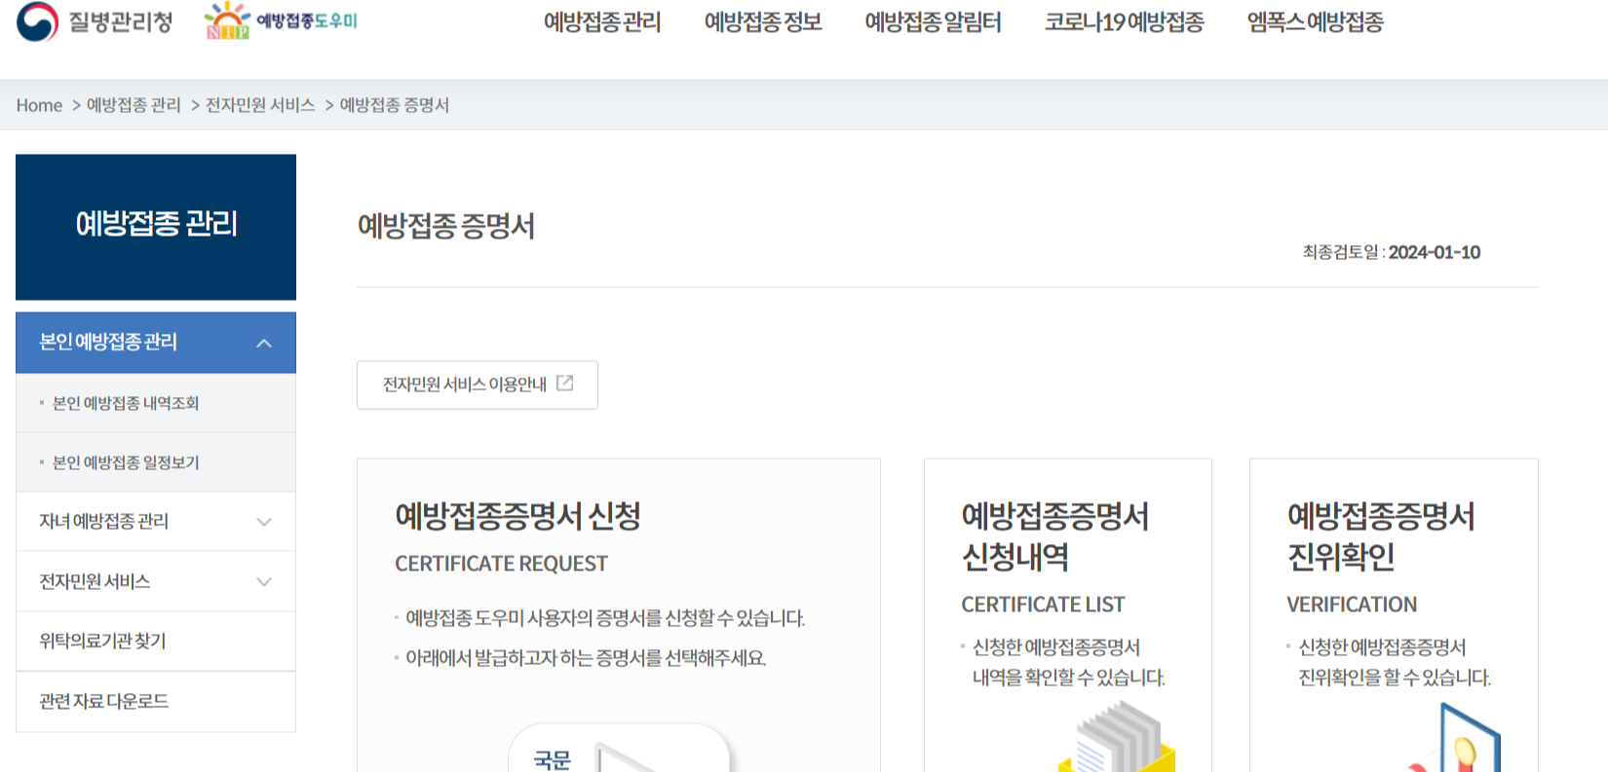Open the 코로나19 예방접종 top menu
Image resolution: width=1608 pixels, height=772 pixels.
click(1125, 22)
